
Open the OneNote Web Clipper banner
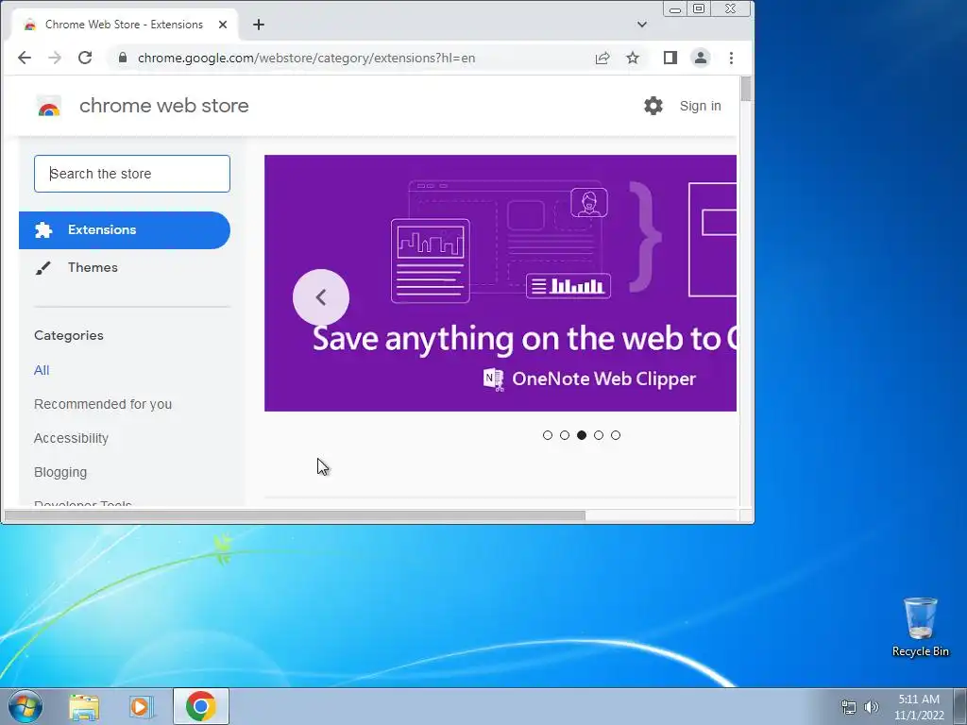pyautogui.click(x=500, y=283)
